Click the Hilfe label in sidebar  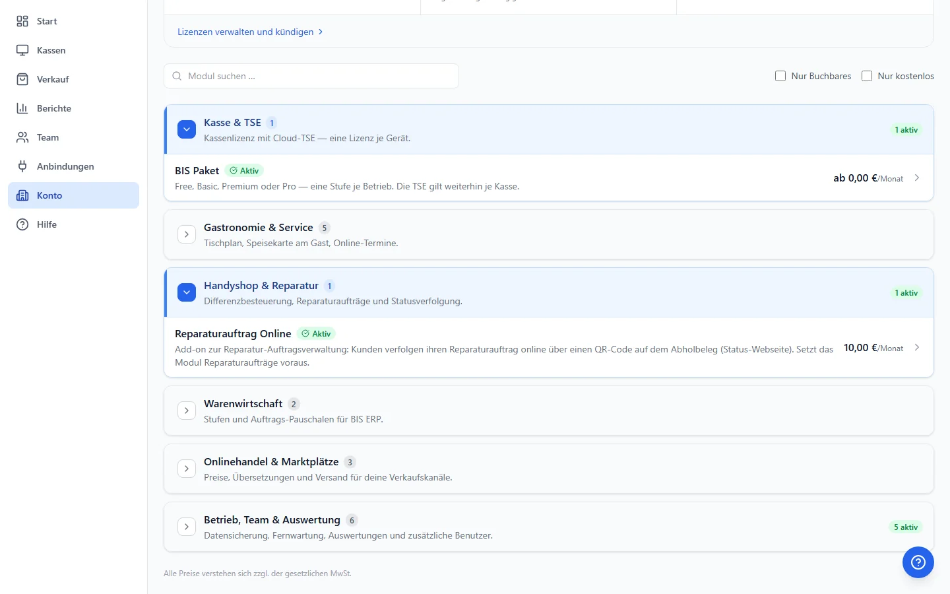tap(47, 224)
